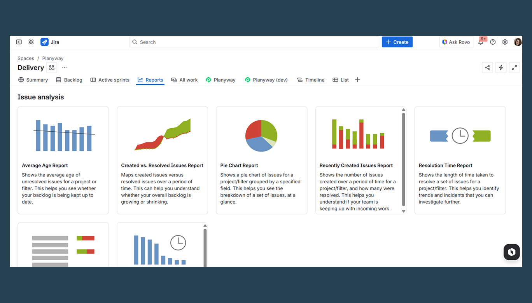Viewport: 532px width, 303px height.
Task: Add a new tab with plus icon
Action: (x=357, y=80)
